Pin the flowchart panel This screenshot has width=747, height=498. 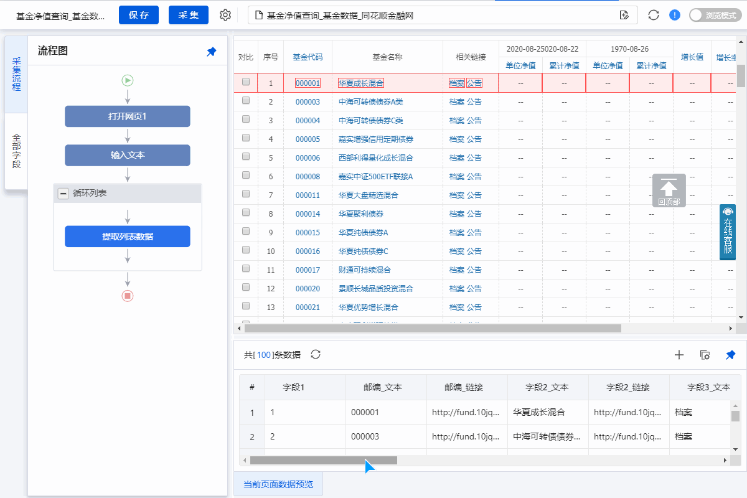pos(212,52)
